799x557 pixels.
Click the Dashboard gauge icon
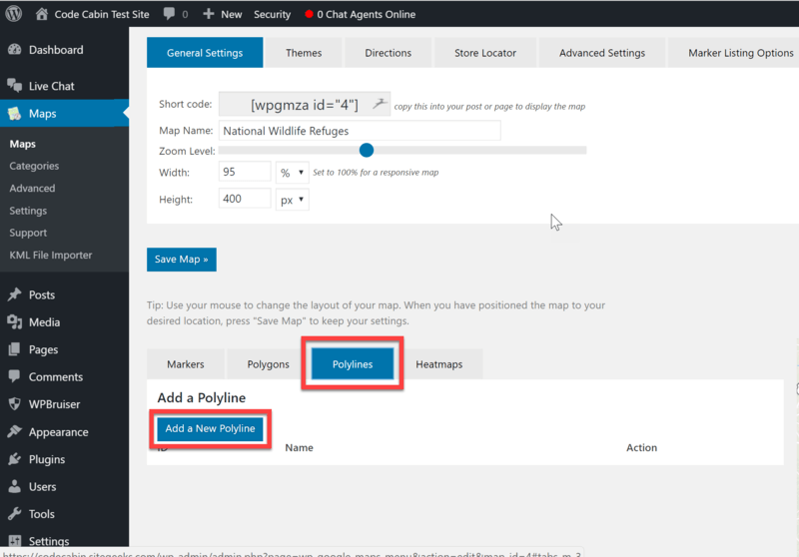click(x=15, y=49)
